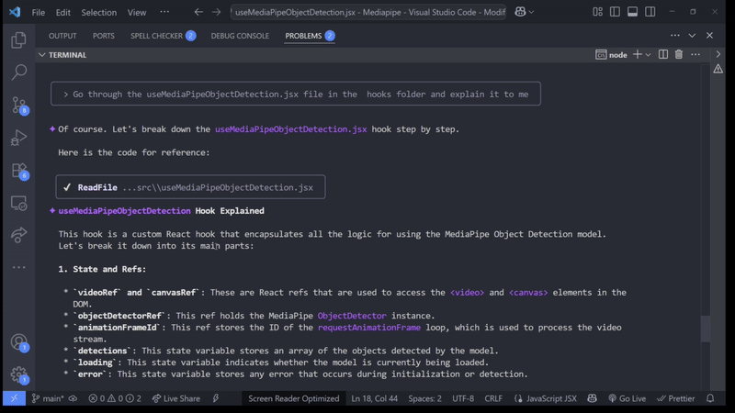735x413 pixels.
Task: Open the View menu
Action: (137, 12)
